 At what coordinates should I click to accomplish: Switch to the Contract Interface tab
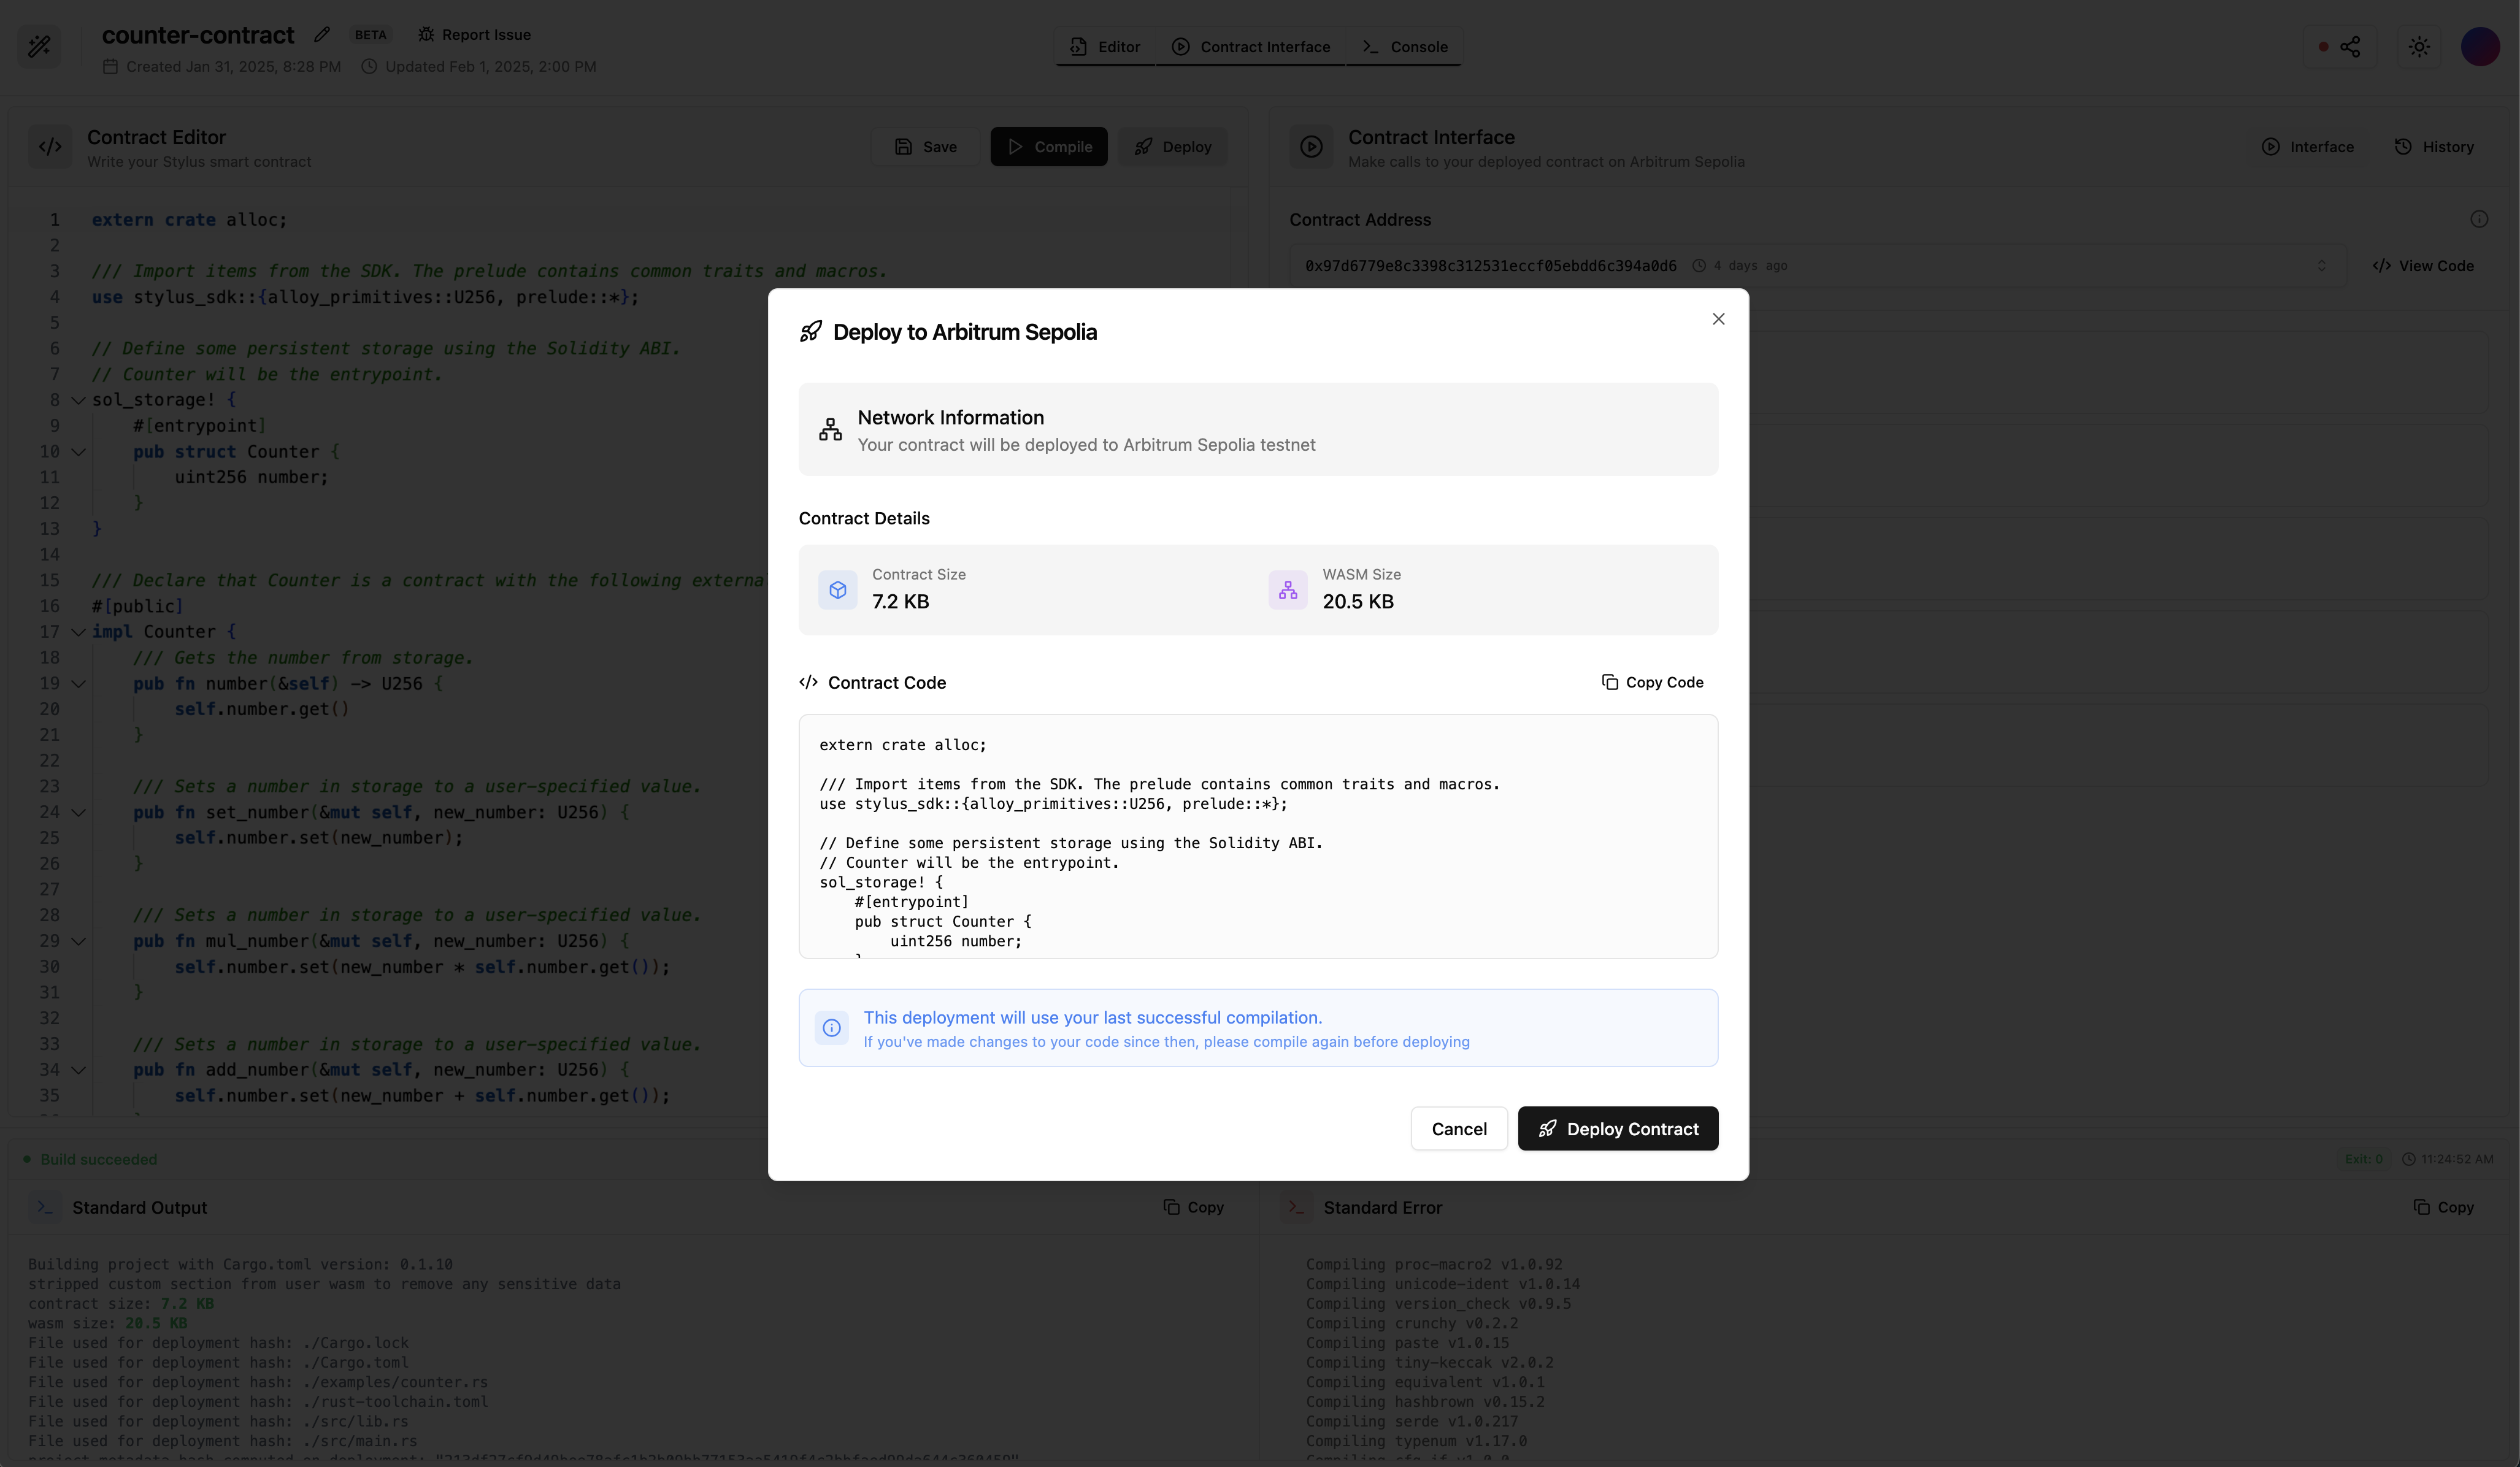pos(1251,47)
